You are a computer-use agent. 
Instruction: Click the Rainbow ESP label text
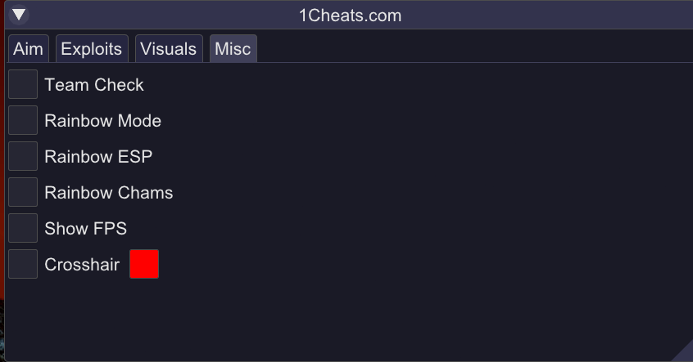click(x=98, y=157)
